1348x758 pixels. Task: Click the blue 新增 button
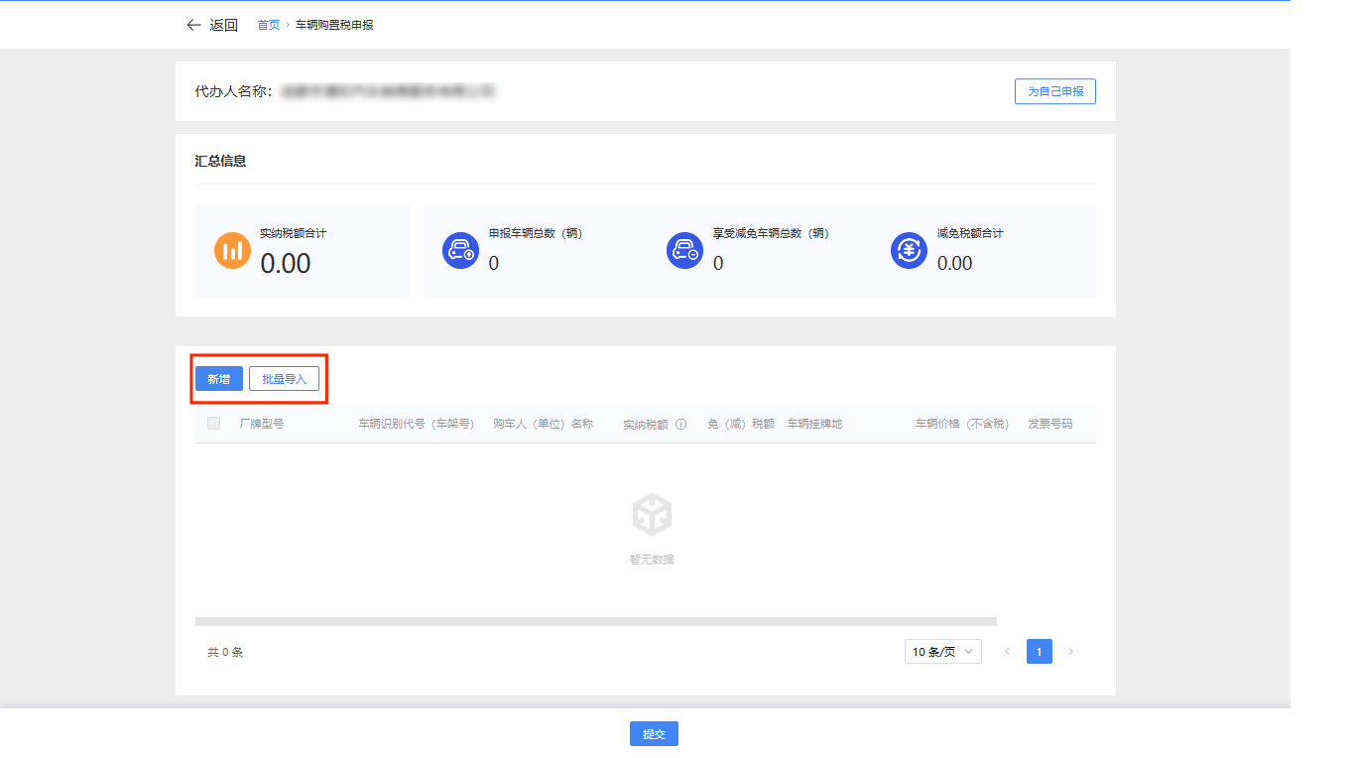coord(218,379)
